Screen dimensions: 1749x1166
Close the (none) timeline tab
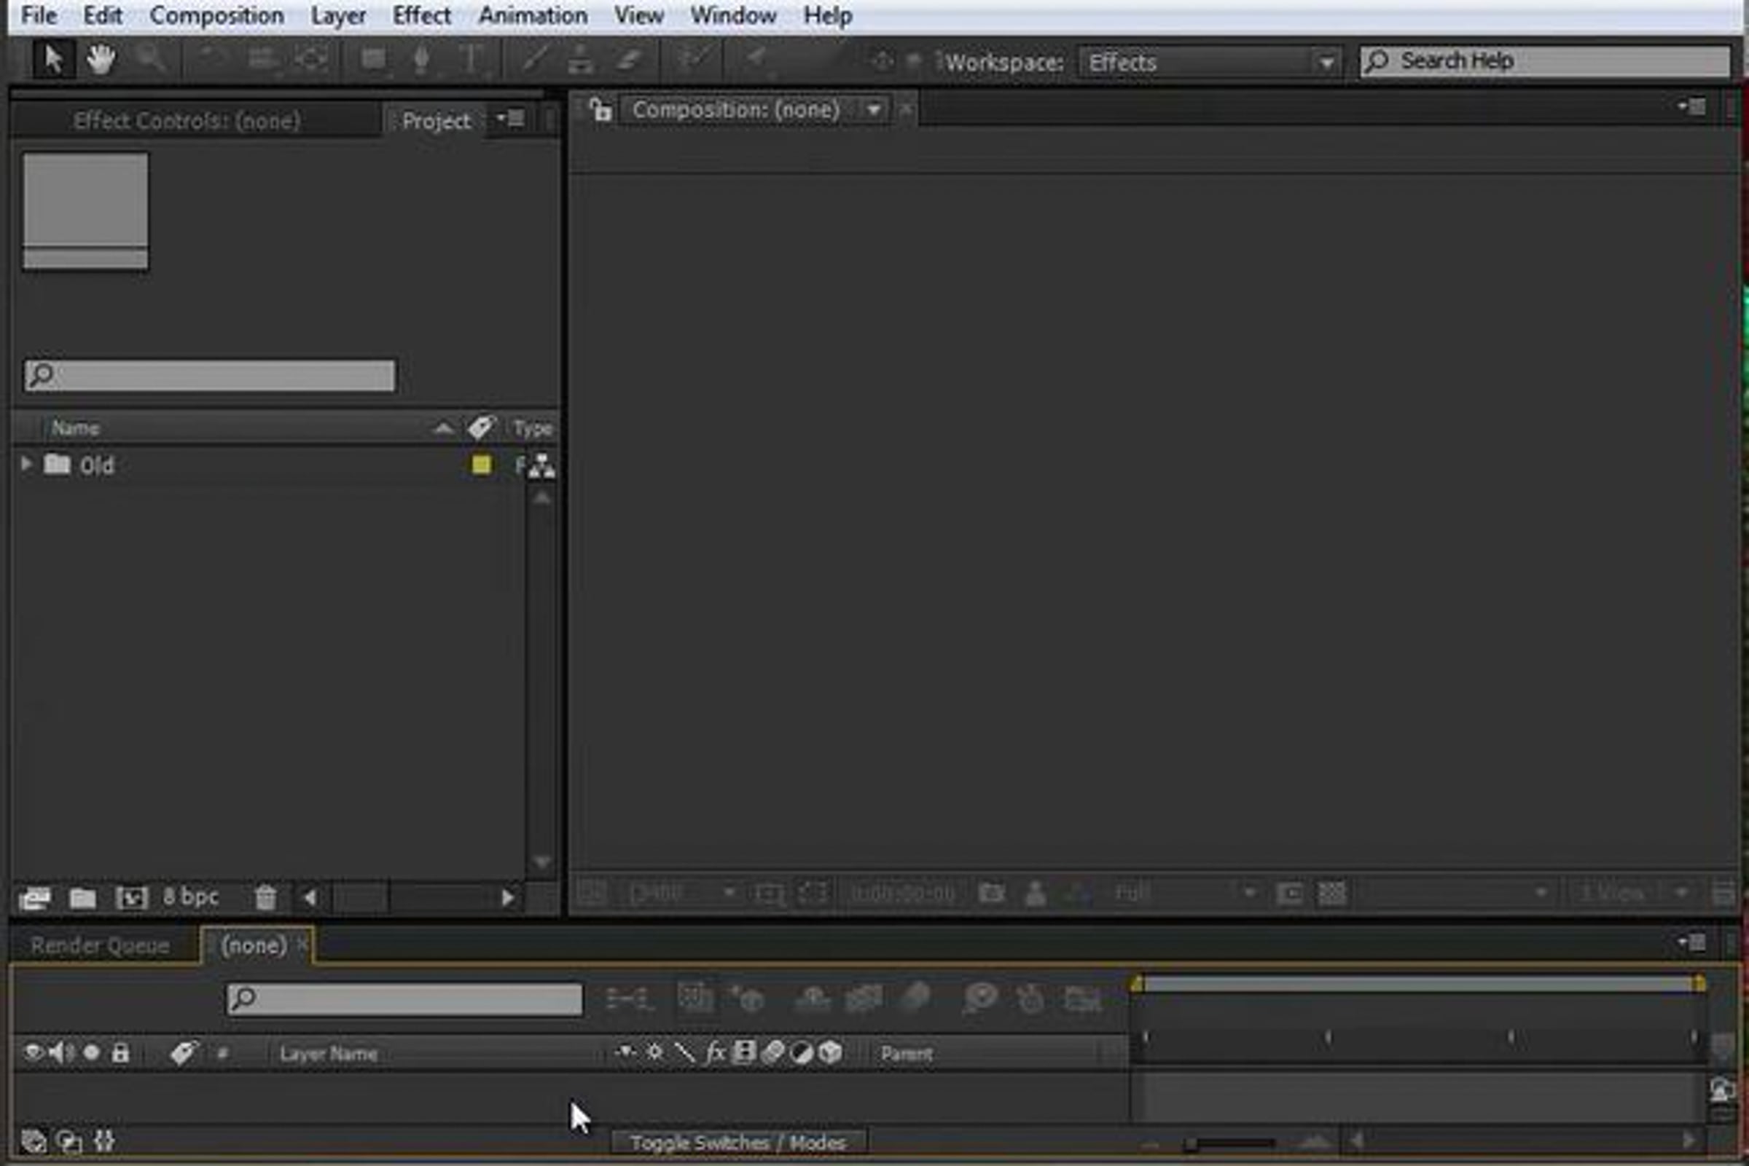(302, 945)
